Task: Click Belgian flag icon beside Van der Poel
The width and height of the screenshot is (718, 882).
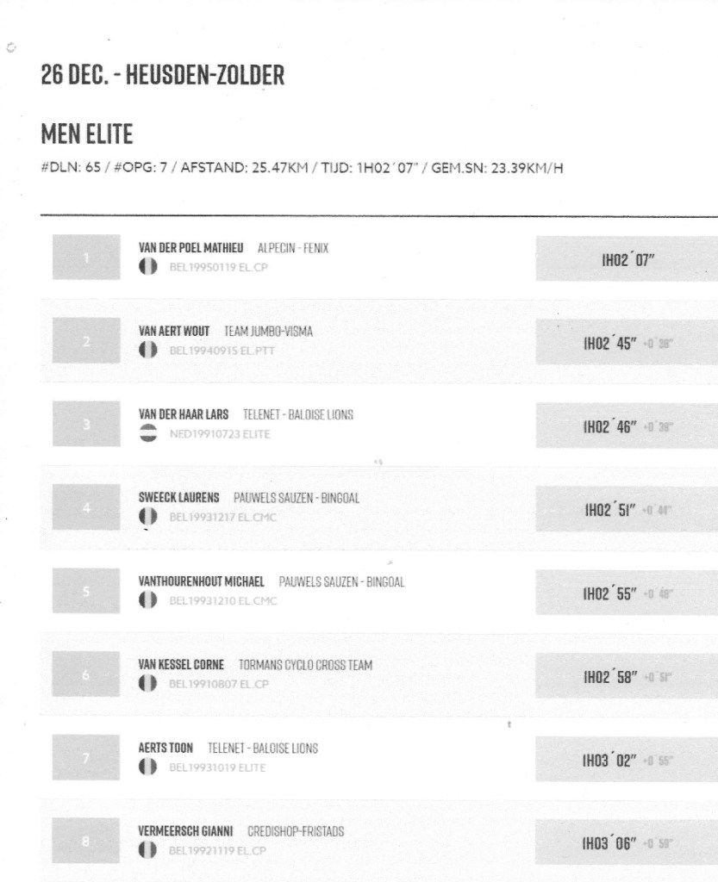Action: coord(148,267)
